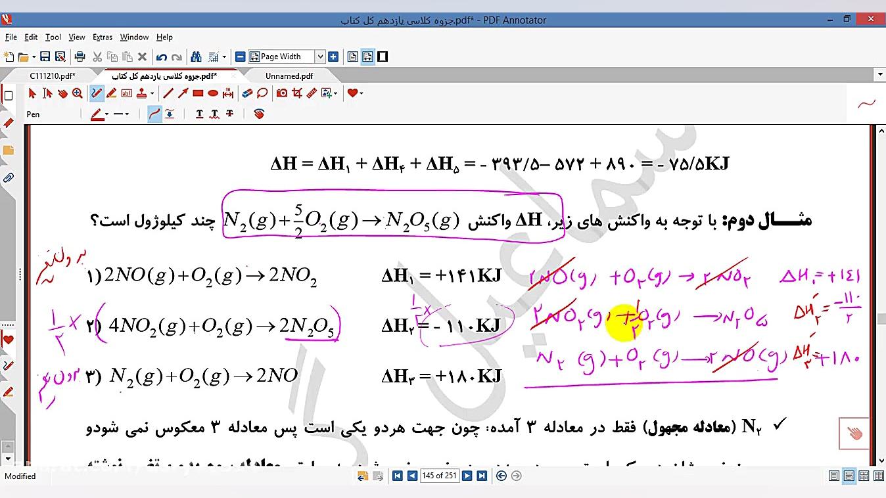This screenshot has width=886, height=498.
Task: Open the Find binoculars search
Action: (196, 57)
